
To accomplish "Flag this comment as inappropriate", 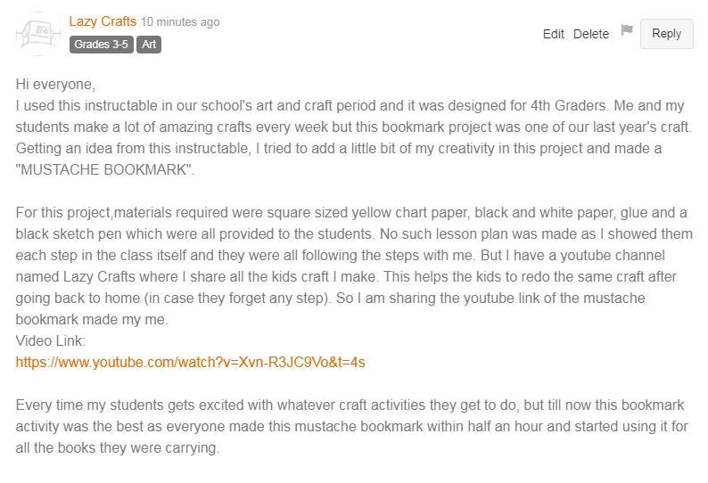I will pyautogui.click(x=627, y=31).
